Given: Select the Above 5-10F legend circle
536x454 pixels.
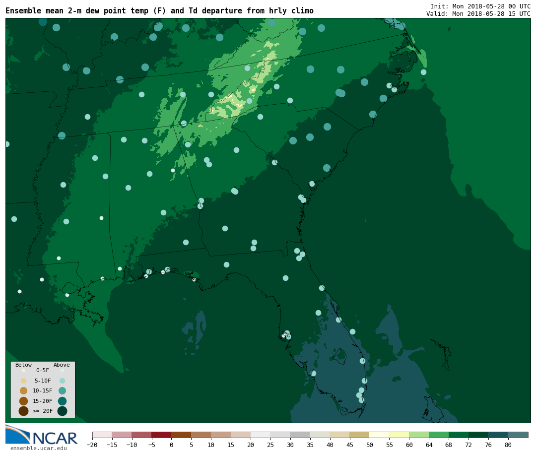Looking at the screenshot, I should (x=62, y=381).
